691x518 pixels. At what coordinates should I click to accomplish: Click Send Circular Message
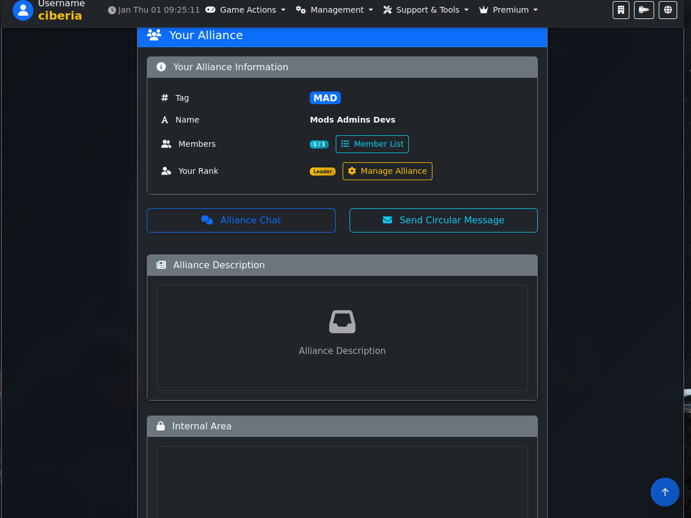(x=443, y=220)
